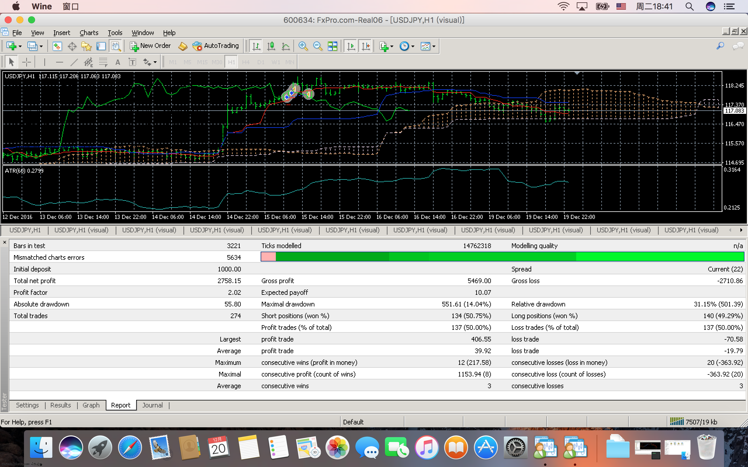This screenshot has width=748, height=467.
Task: Select the Fibonacci retracement tool
Action: coord(103,62)
